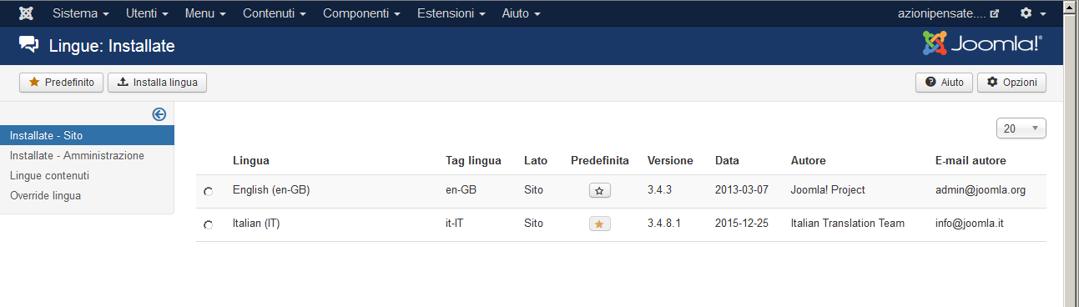Click the gold star for Italian default
Screen dimensions: 1079x307
point(600,224)
